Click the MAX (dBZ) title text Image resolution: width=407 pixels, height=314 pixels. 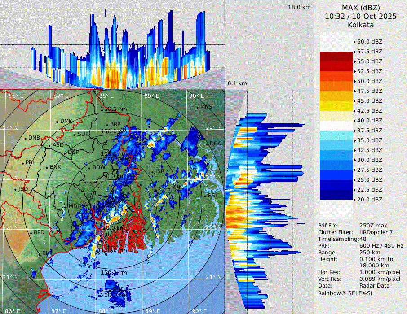(x=361, y=8)
